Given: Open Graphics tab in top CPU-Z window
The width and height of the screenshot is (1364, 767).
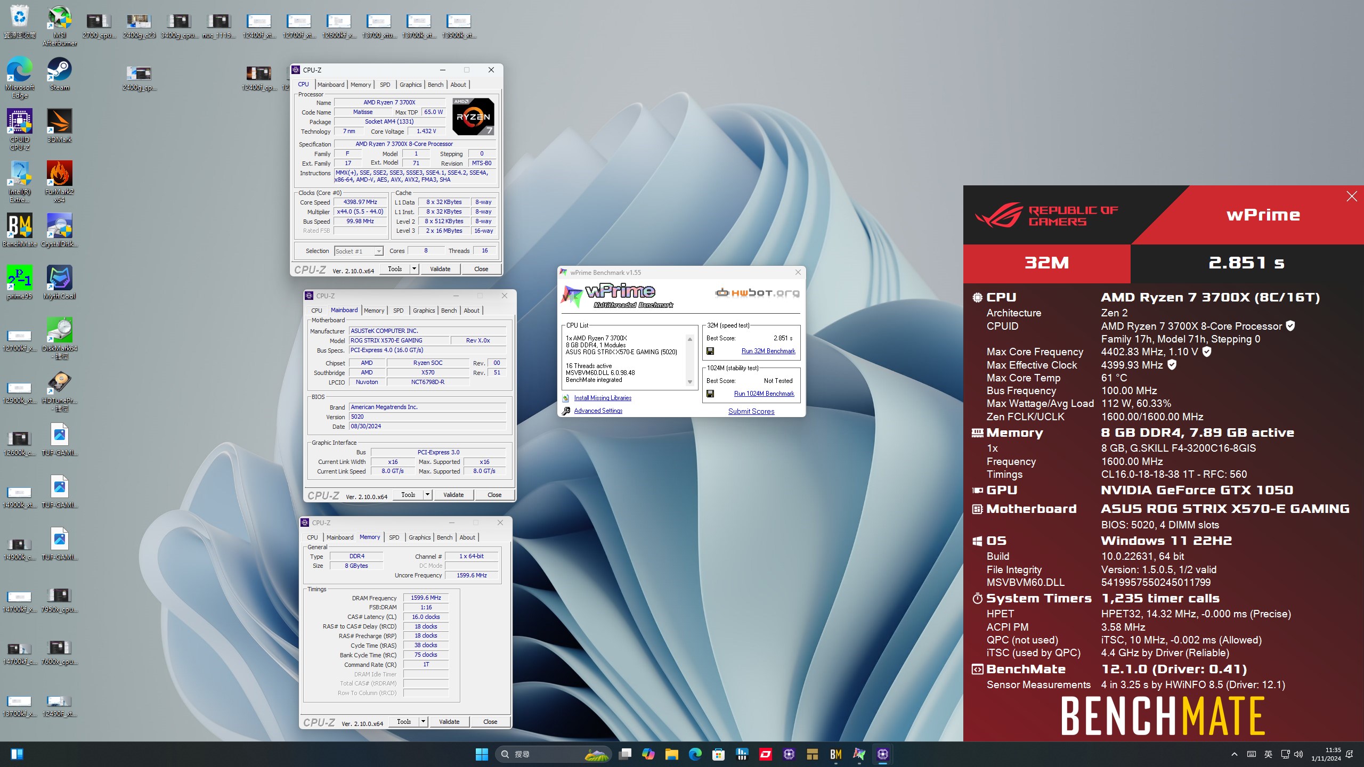Looking at the screenshot, I should point(410,85).
